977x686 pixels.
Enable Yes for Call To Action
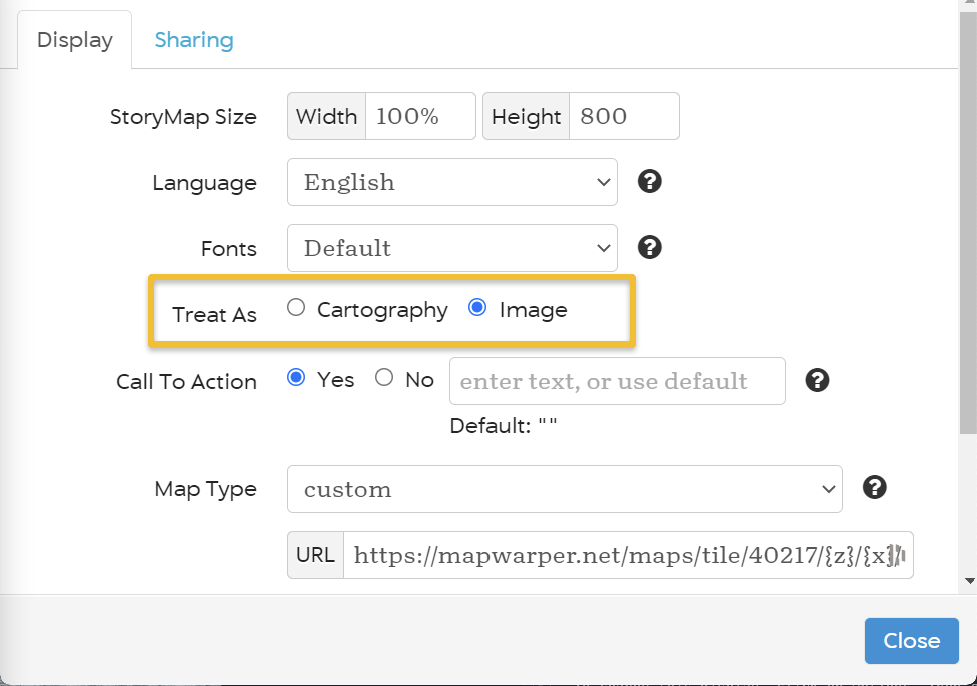pyautogui.click(x=296, y=378)
